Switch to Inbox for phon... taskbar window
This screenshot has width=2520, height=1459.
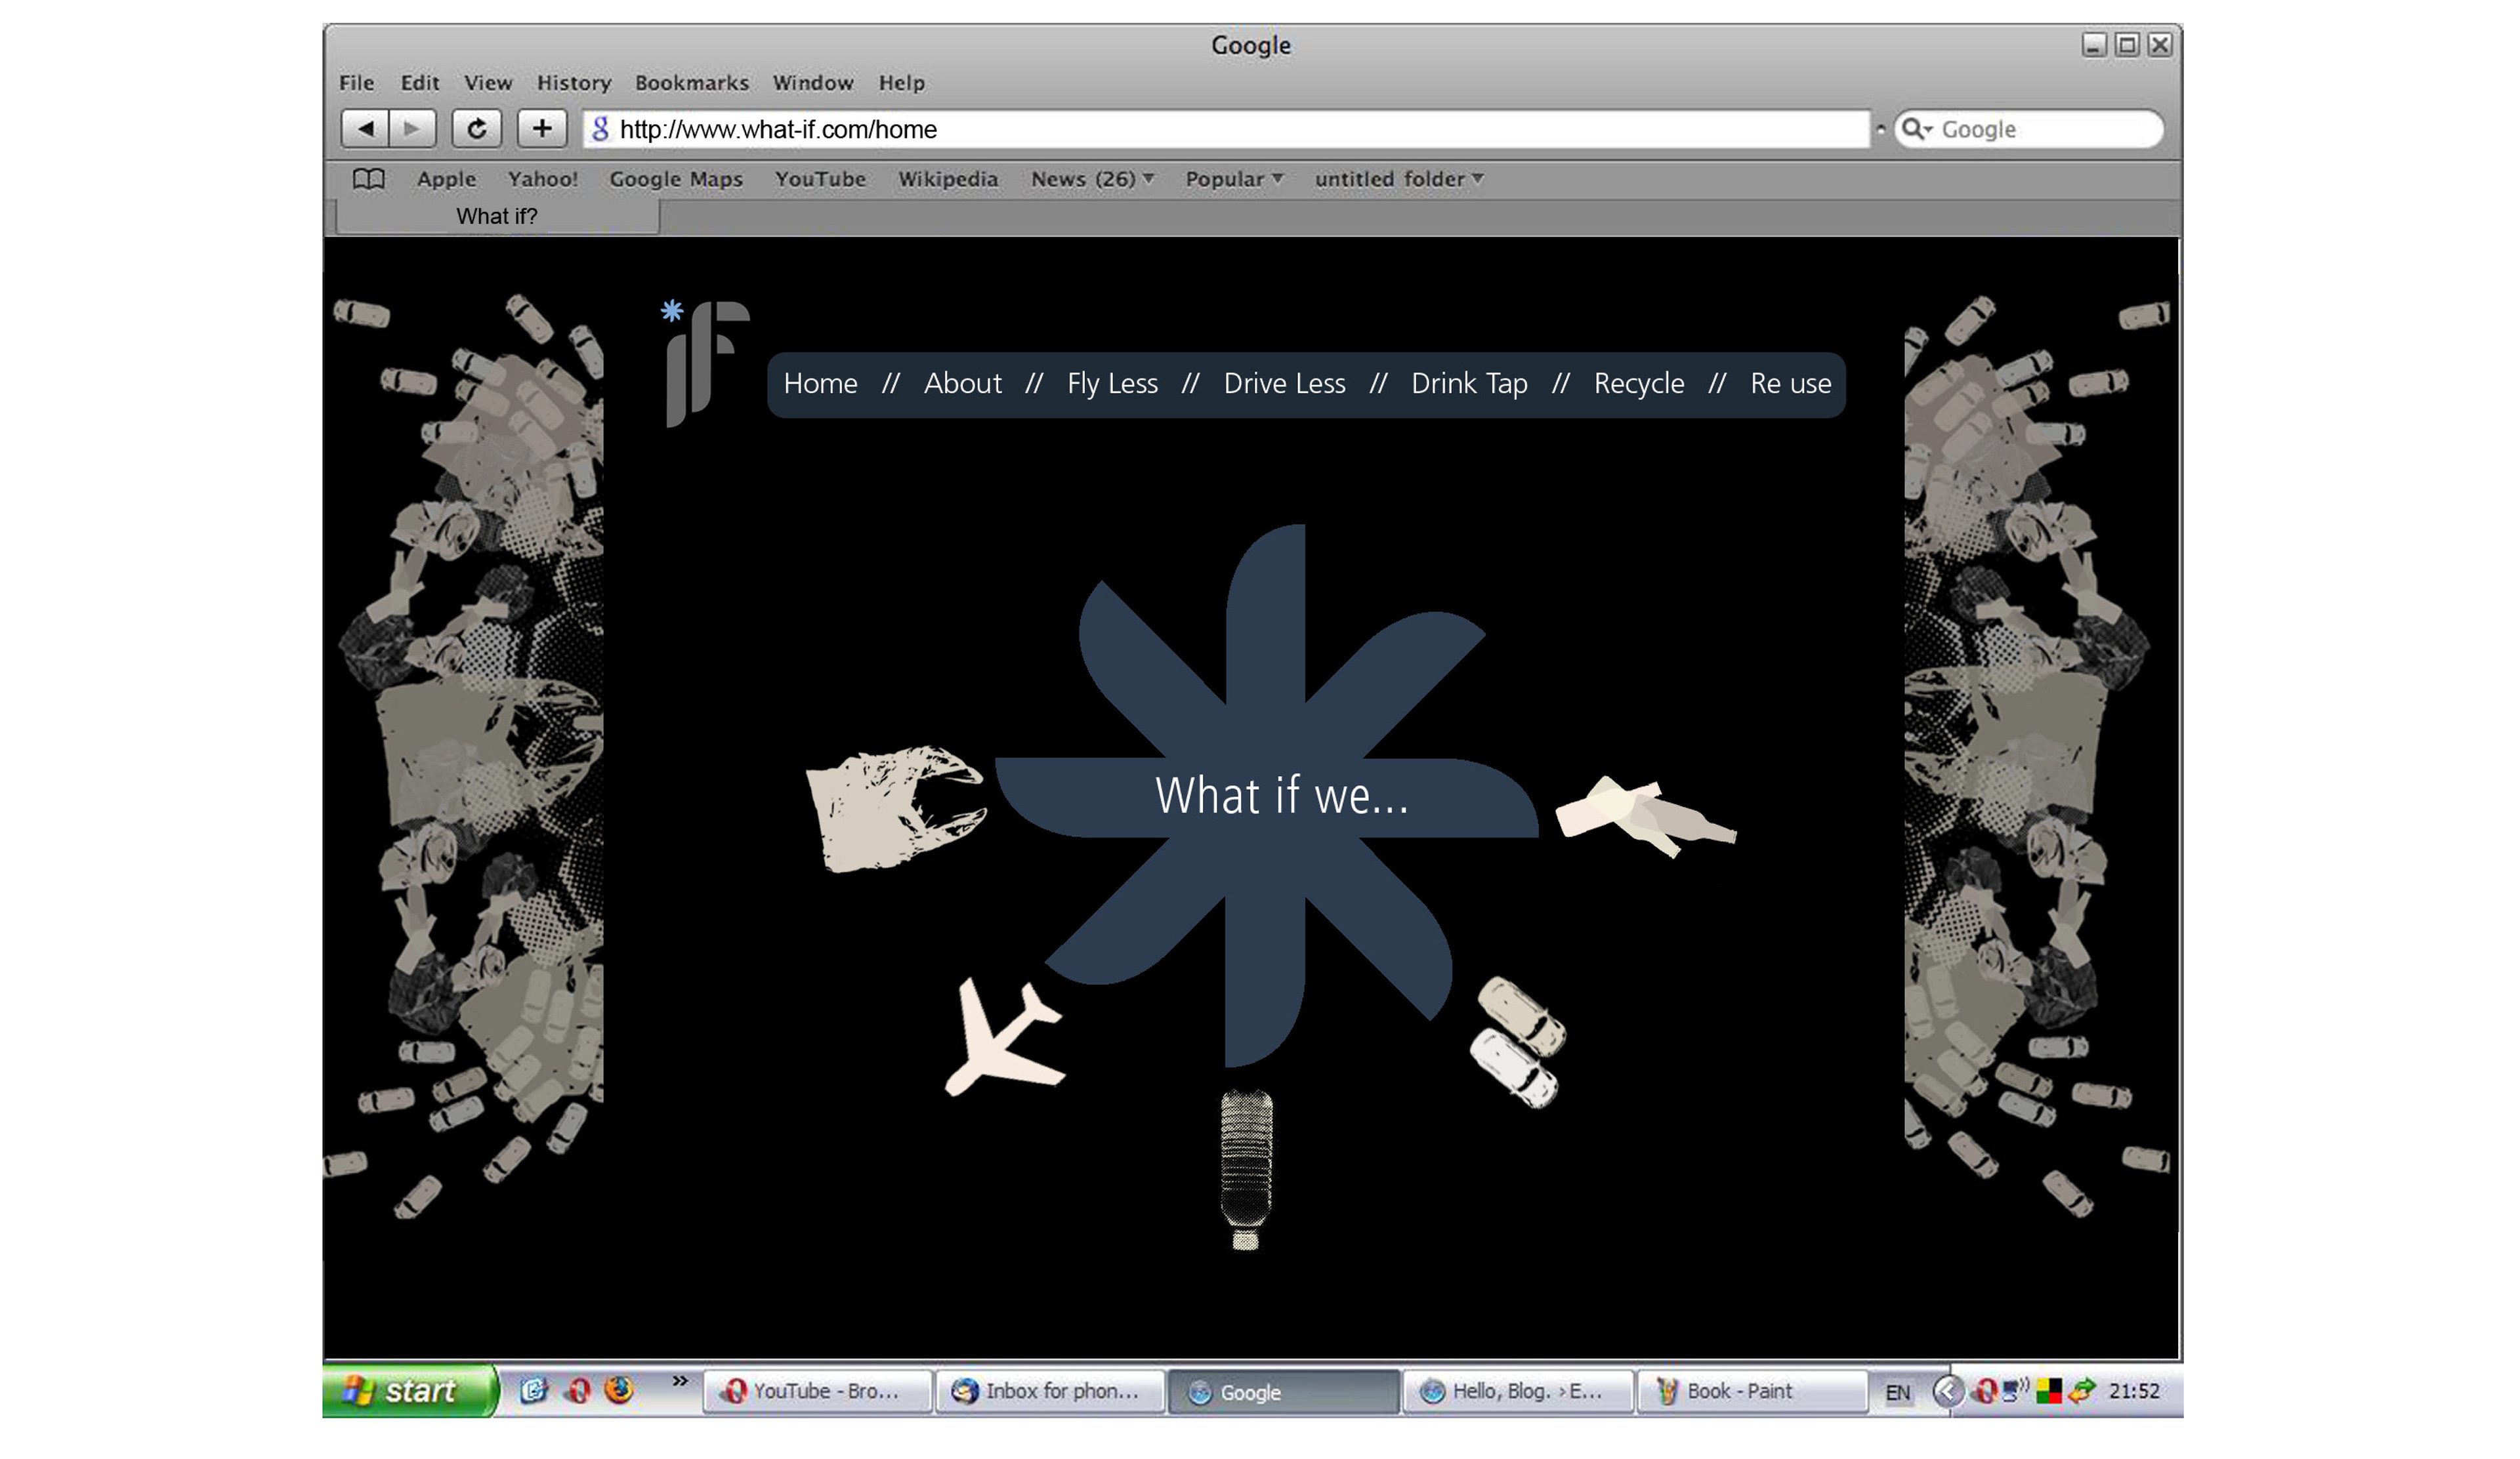[x=1050, y=1391]
